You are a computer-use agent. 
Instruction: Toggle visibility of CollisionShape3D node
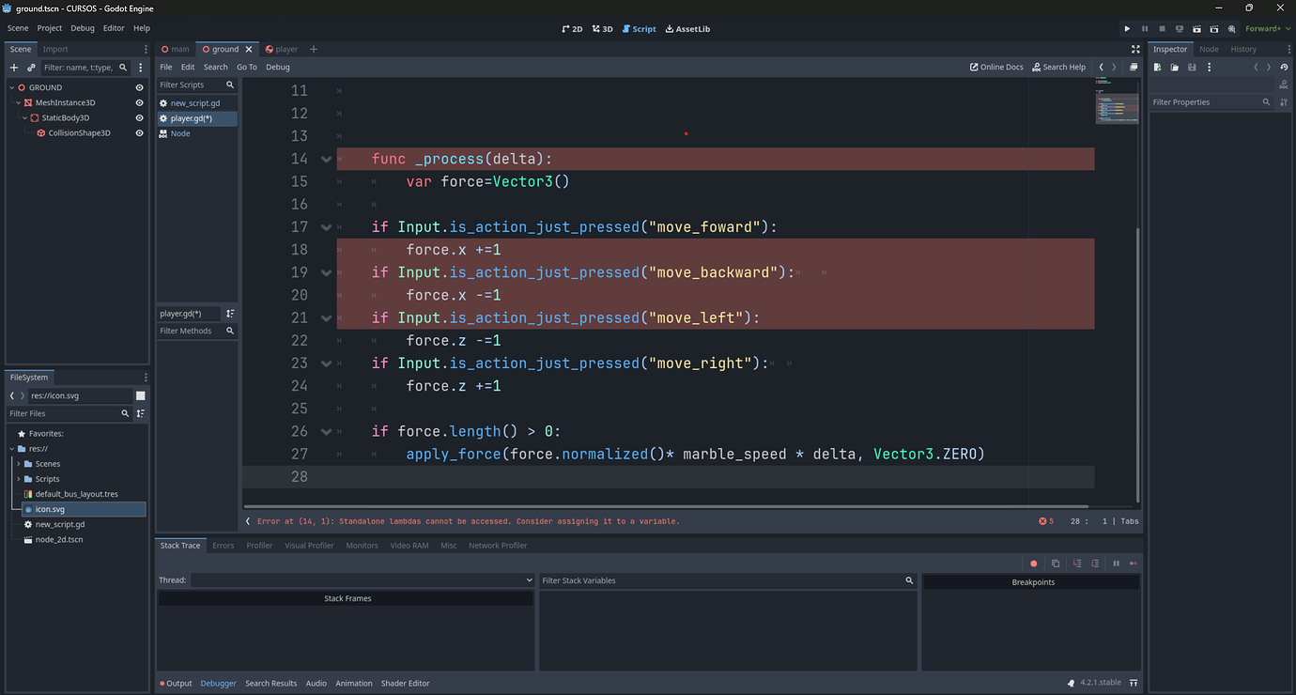pyautogui.click(x=140, y=132)
